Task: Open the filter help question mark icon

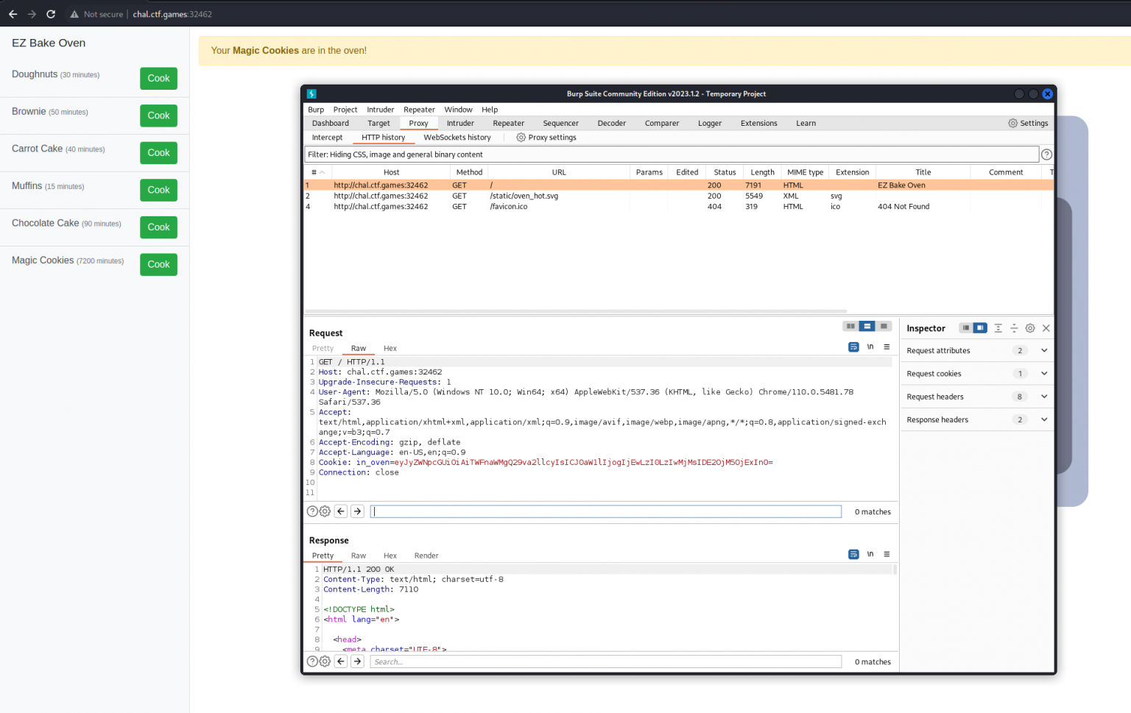Action: click(1046, 155)
